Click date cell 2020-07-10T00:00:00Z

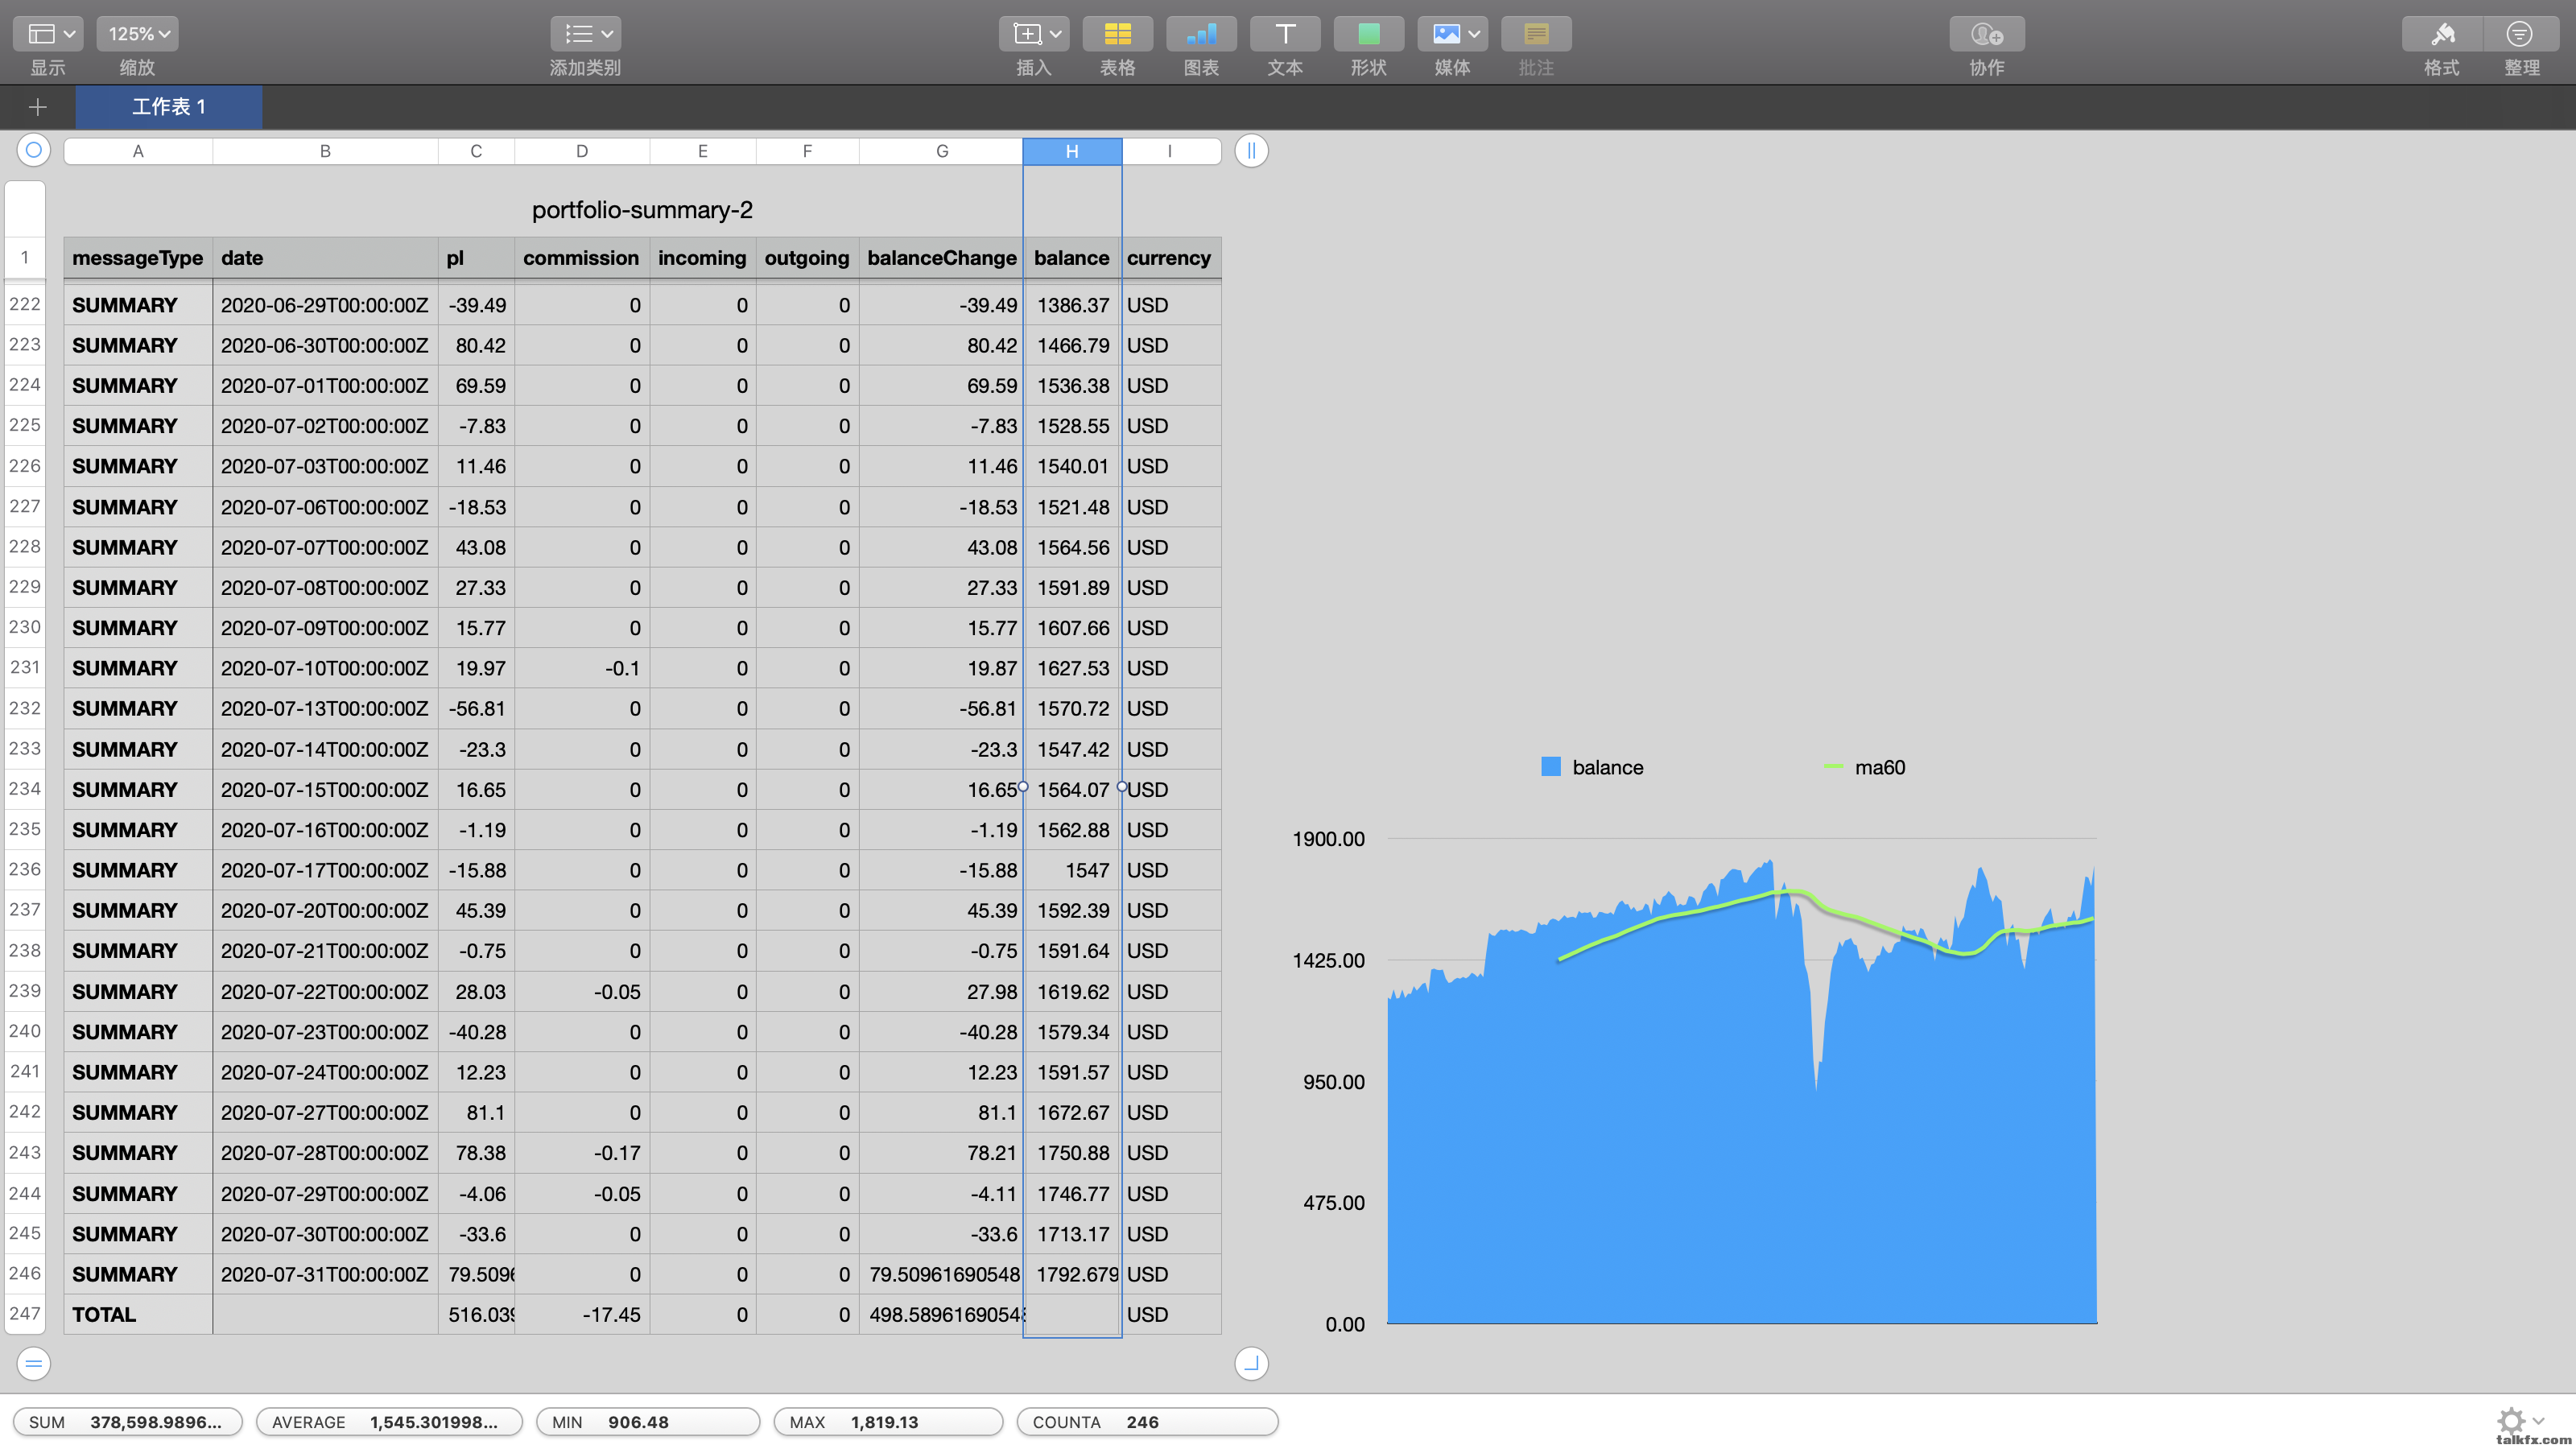(325, 668)
